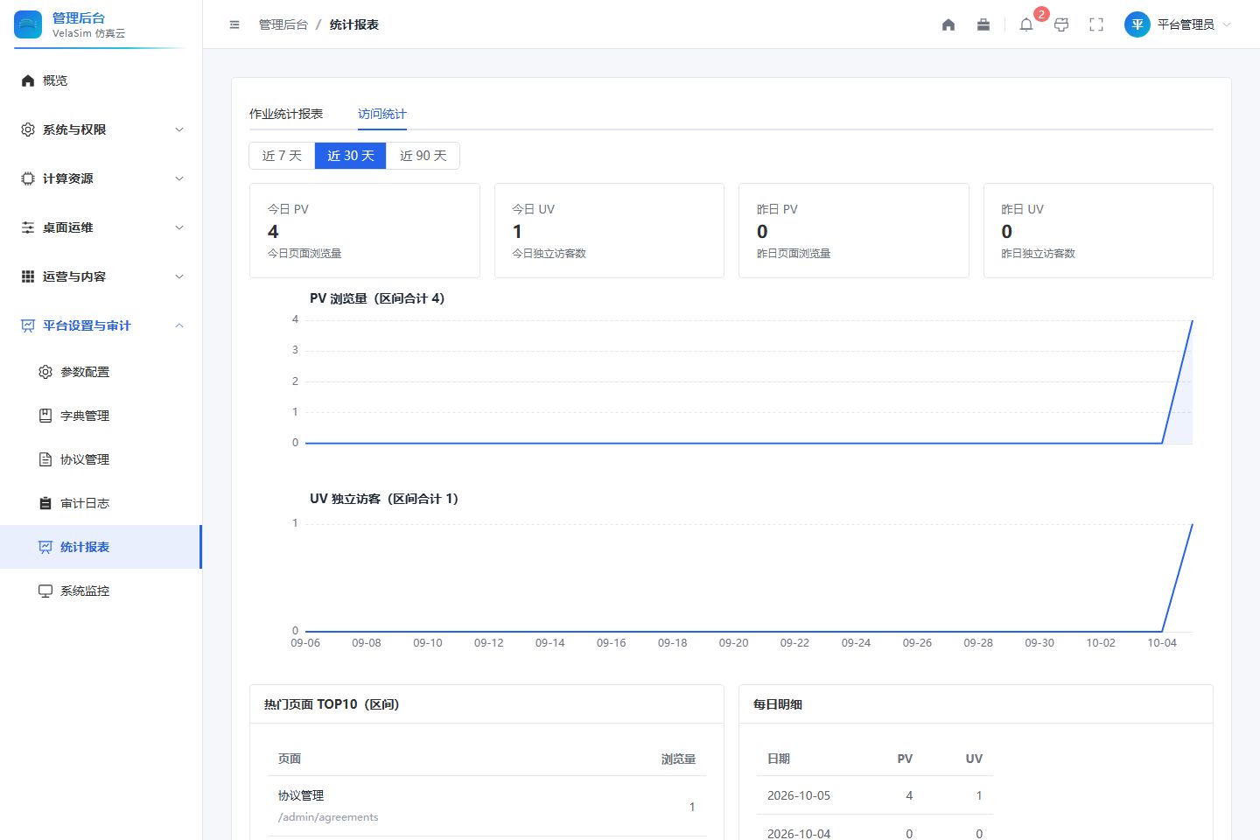Click the 2026-10-04 date cell
Image resolution: width=1260 pixels, height=840 pixels.
799,834
